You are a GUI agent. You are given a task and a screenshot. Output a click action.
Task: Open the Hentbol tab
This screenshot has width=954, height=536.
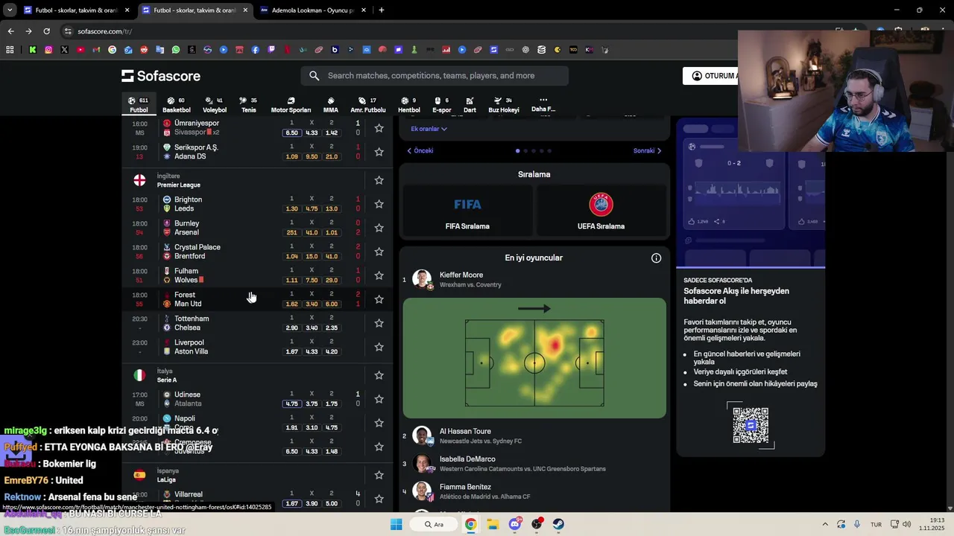coord(408,105)
